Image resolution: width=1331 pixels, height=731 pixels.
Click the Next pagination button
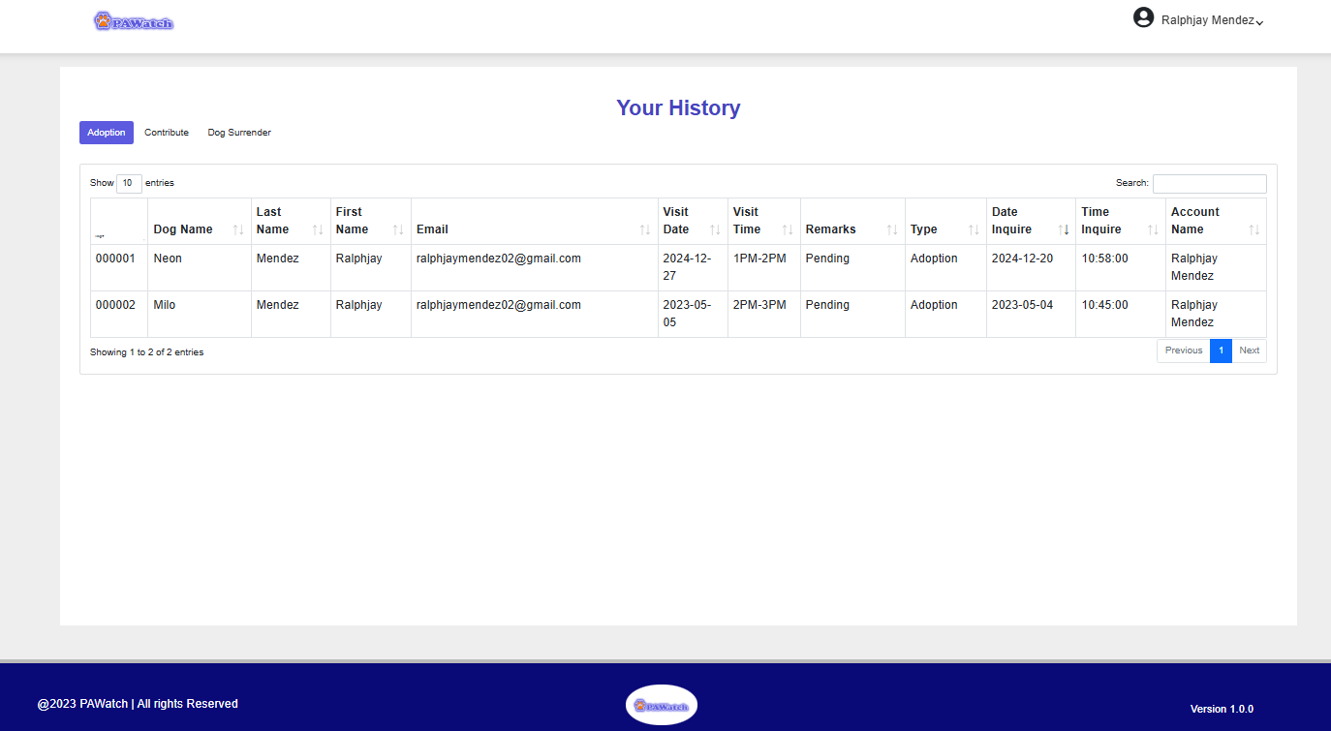click(x=1249, y=350)
